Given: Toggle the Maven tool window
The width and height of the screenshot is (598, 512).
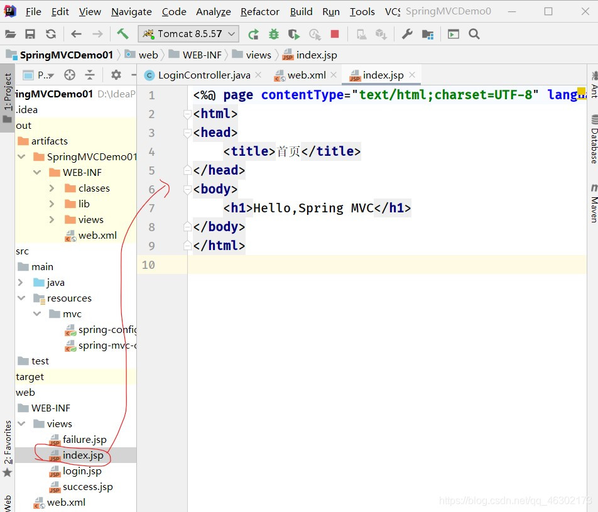Looking at the screenshot, I should [x=594, y=203].
